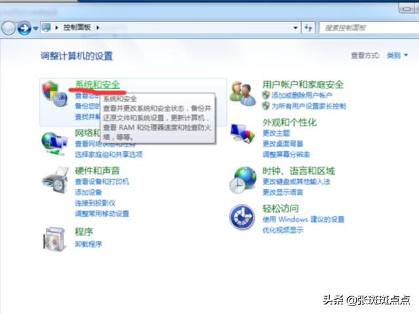The width and height of the screenshot is (419, 314).
Task: Click 调整屏幕分辨率 link
Action: pos(286,154)
